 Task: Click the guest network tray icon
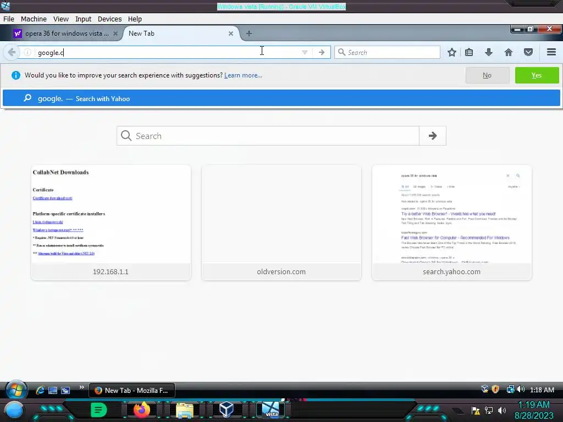click(510, 390)
